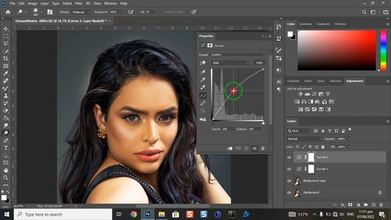
Task: Add a Vibrance adjustment
Action: [x=328, y=94]
